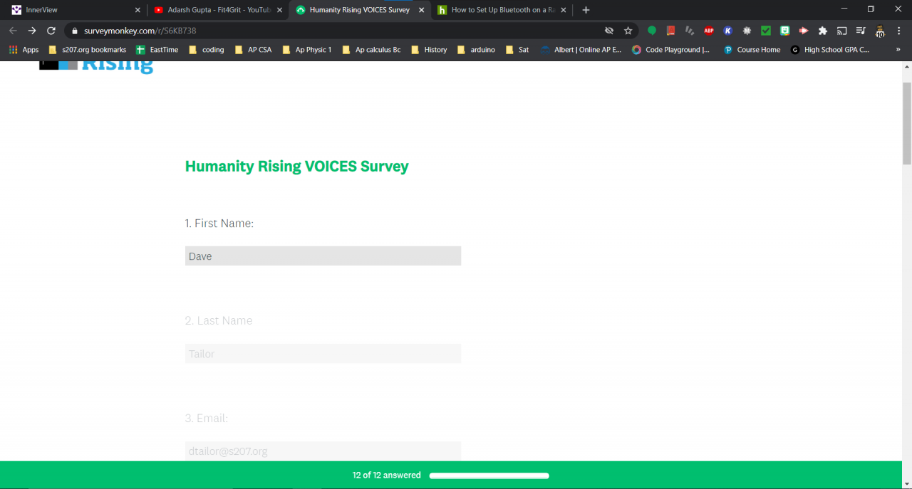The width and height of the screenshot is (912, 489).
Task: Click the Email field with dtailor@s207.org
Action: pyautogui.click(x=323, y=451)
